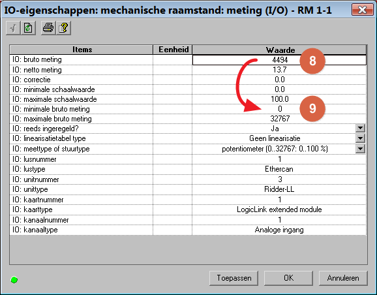Expand the linearisatietabel type dropdown

pyautogui.click(x=360, y=138)
